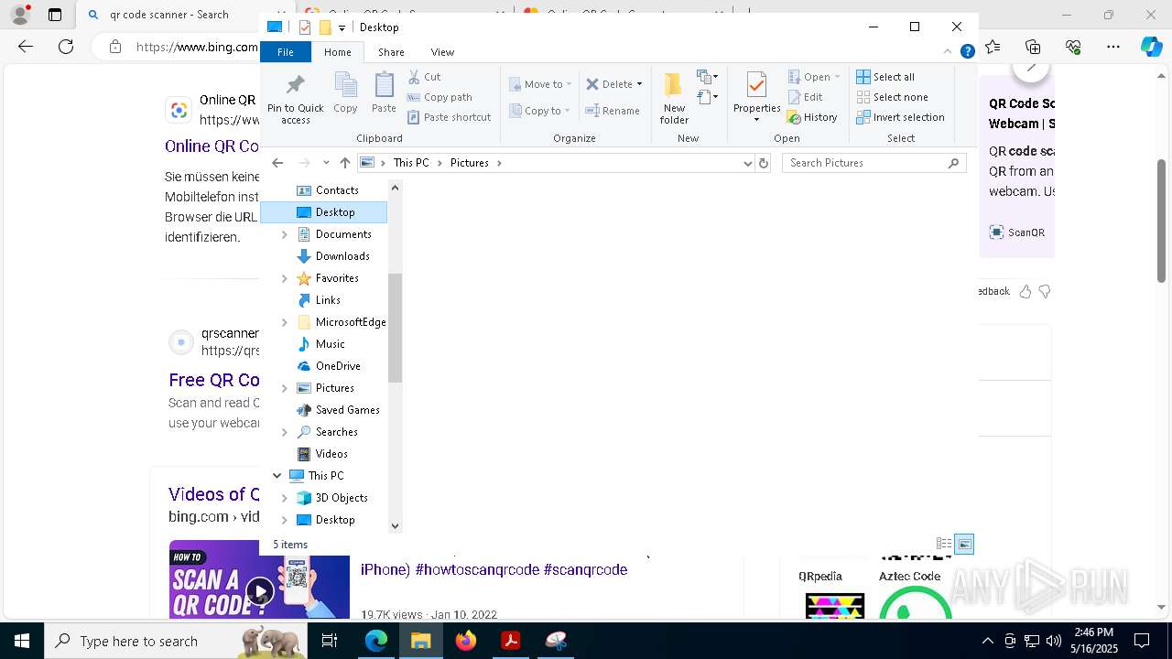The width and height of the screenshot is (1172, 659).
Task: Switch to the Share ribbon tab
Action: [391, 52]
